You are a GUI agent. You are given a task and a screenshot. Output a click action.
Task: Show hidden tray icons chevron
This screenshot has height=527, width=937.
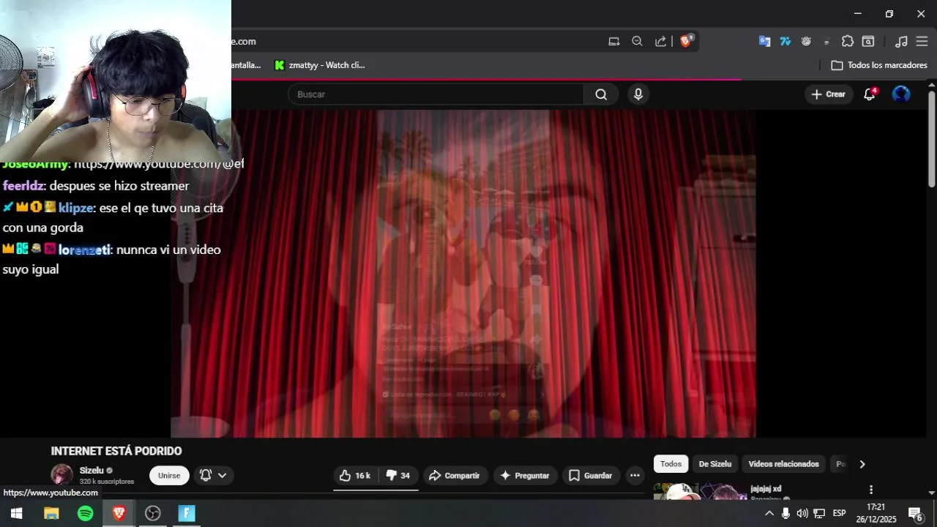[x=769, y=513]
